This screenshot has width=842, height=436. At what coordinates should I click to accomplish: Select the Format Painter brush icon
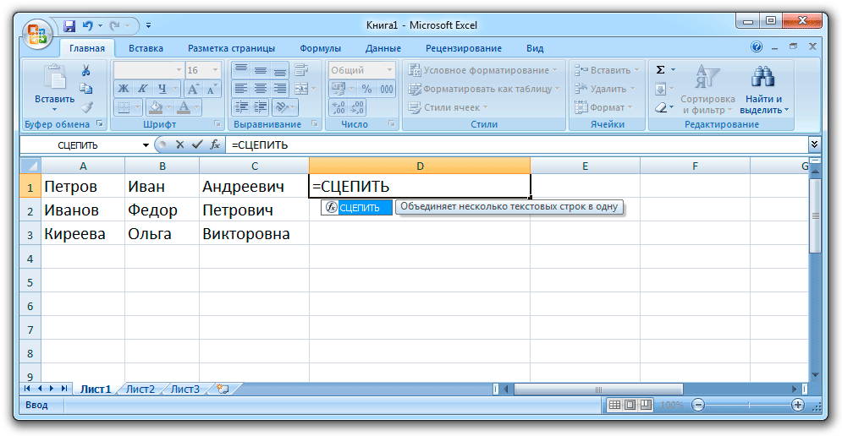coord(86,107)
